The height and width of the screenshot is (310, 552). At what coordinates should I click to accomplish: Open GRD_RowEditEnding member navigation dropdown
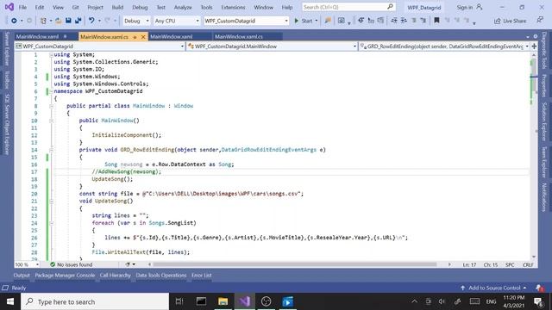point(444,46)
